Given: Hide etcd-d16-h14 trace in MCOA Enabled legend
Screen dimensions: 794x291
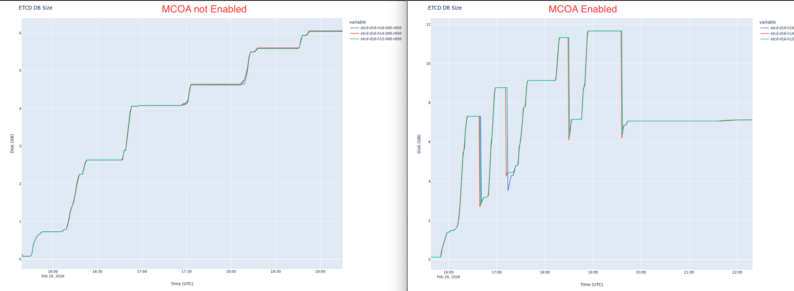Looking at the screenshot, I should pos(777,33).
